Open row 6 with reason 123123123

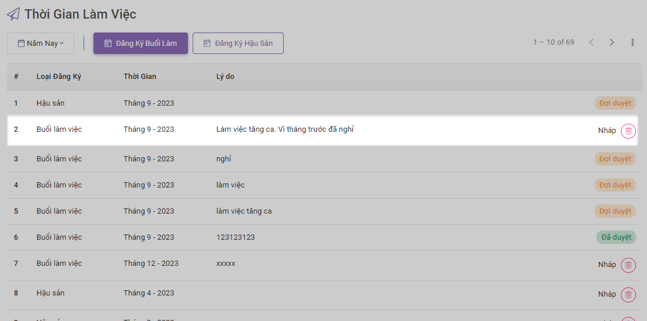click(236, 237)
